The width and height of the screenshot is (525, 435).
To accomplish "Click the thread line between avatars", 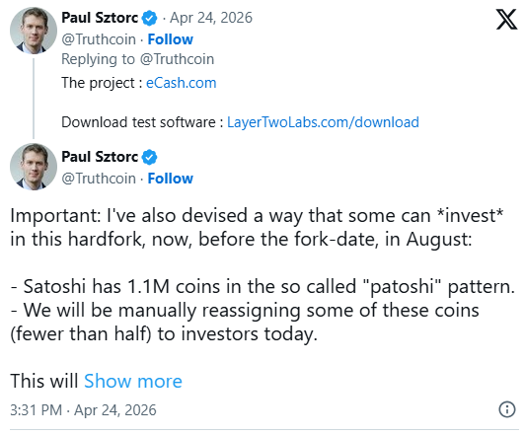I will [x=34, y=99].
